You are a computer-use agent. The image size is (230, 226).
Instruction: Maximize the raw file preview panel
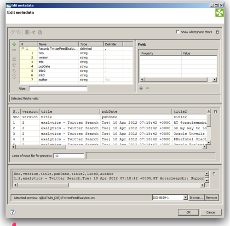[214, 174]
